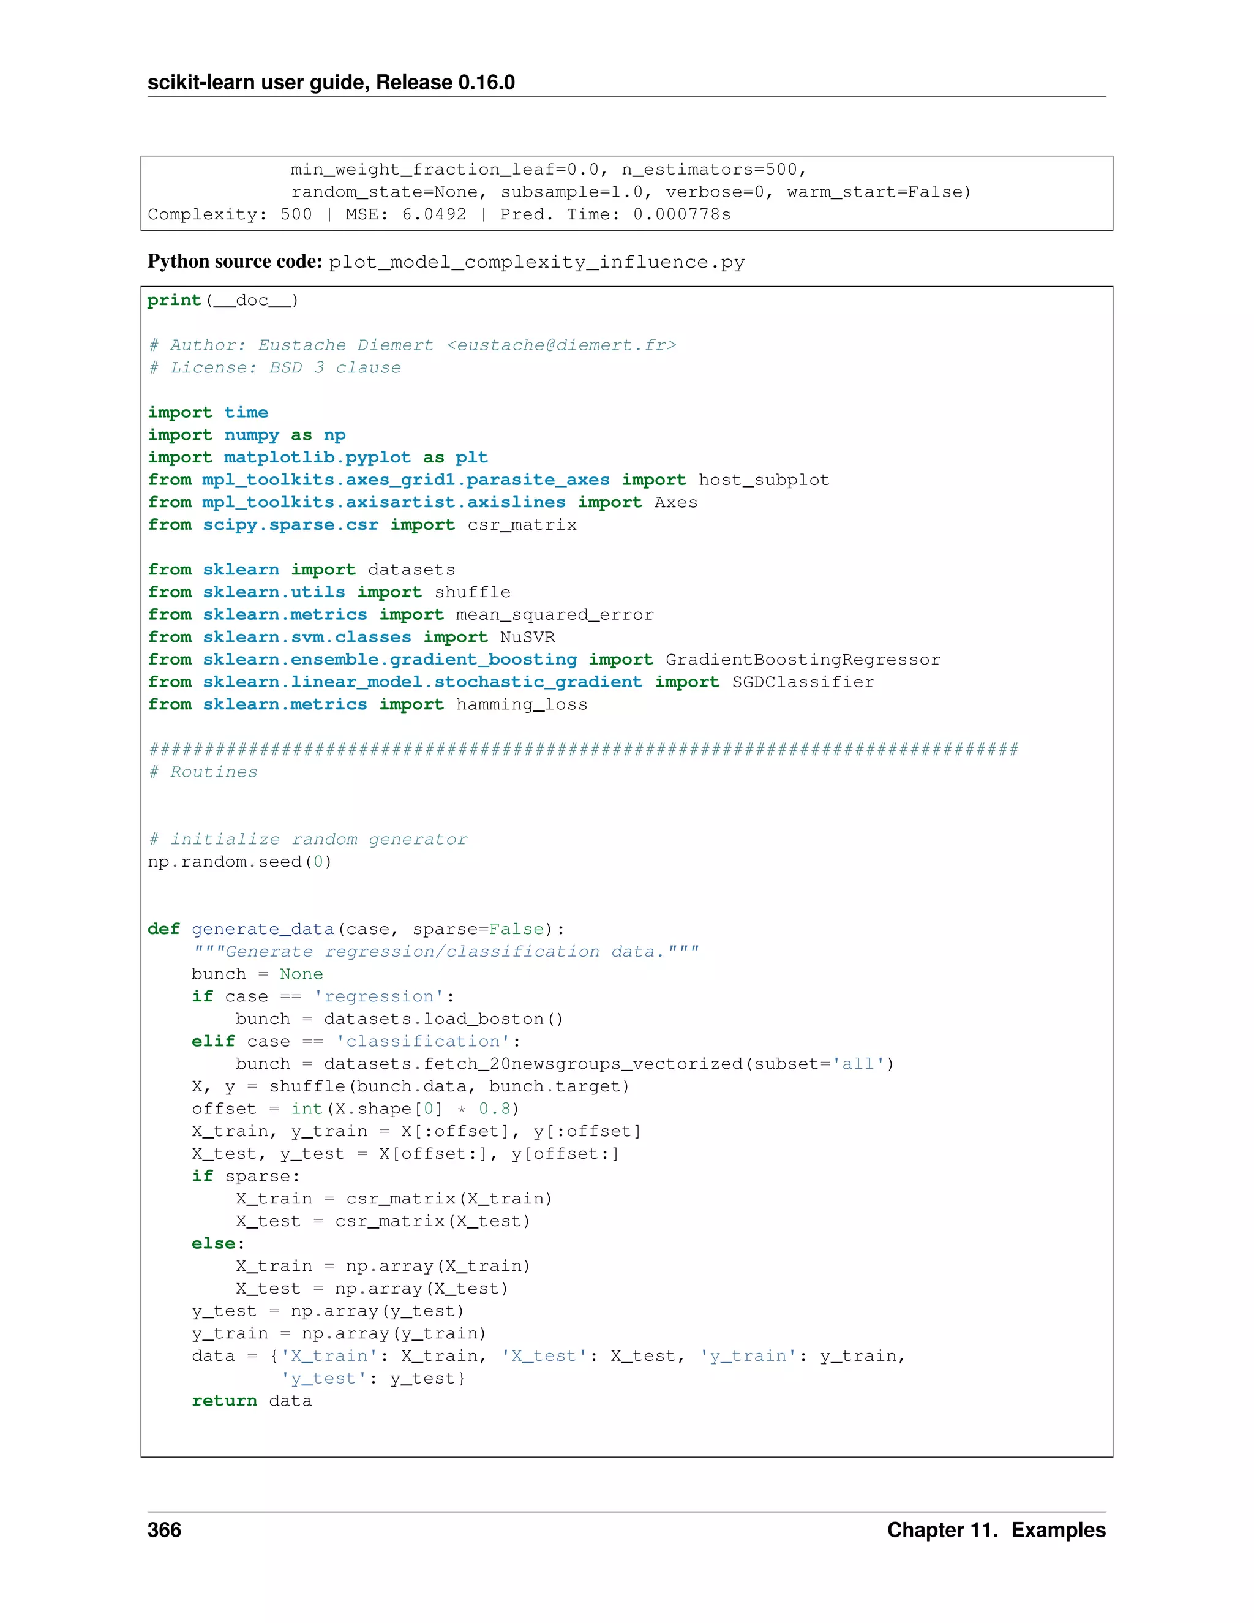Click the author comment with eustache@diemert.fr

coord(412,345)
